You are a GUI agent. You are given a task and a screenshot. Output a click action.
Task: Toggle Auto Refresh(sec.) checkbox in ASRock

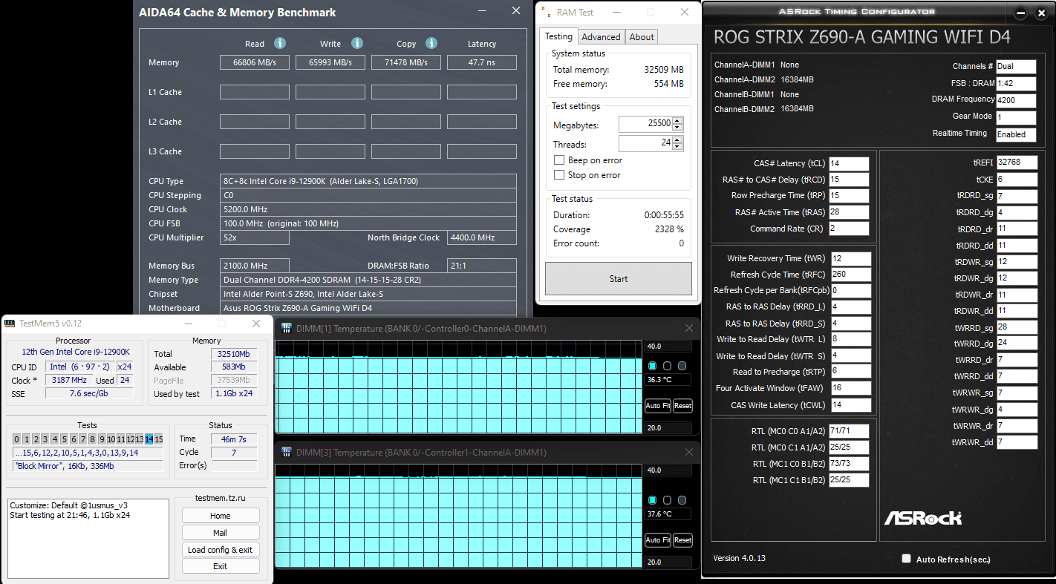click(x=906, y=559)
